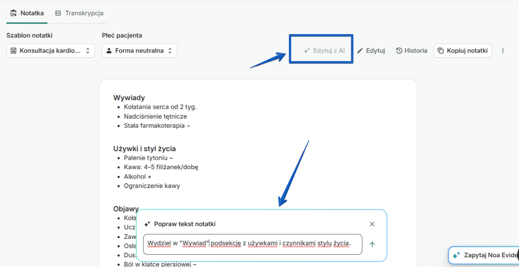Open Historia via the clock icon

click(x=399, y=51)
